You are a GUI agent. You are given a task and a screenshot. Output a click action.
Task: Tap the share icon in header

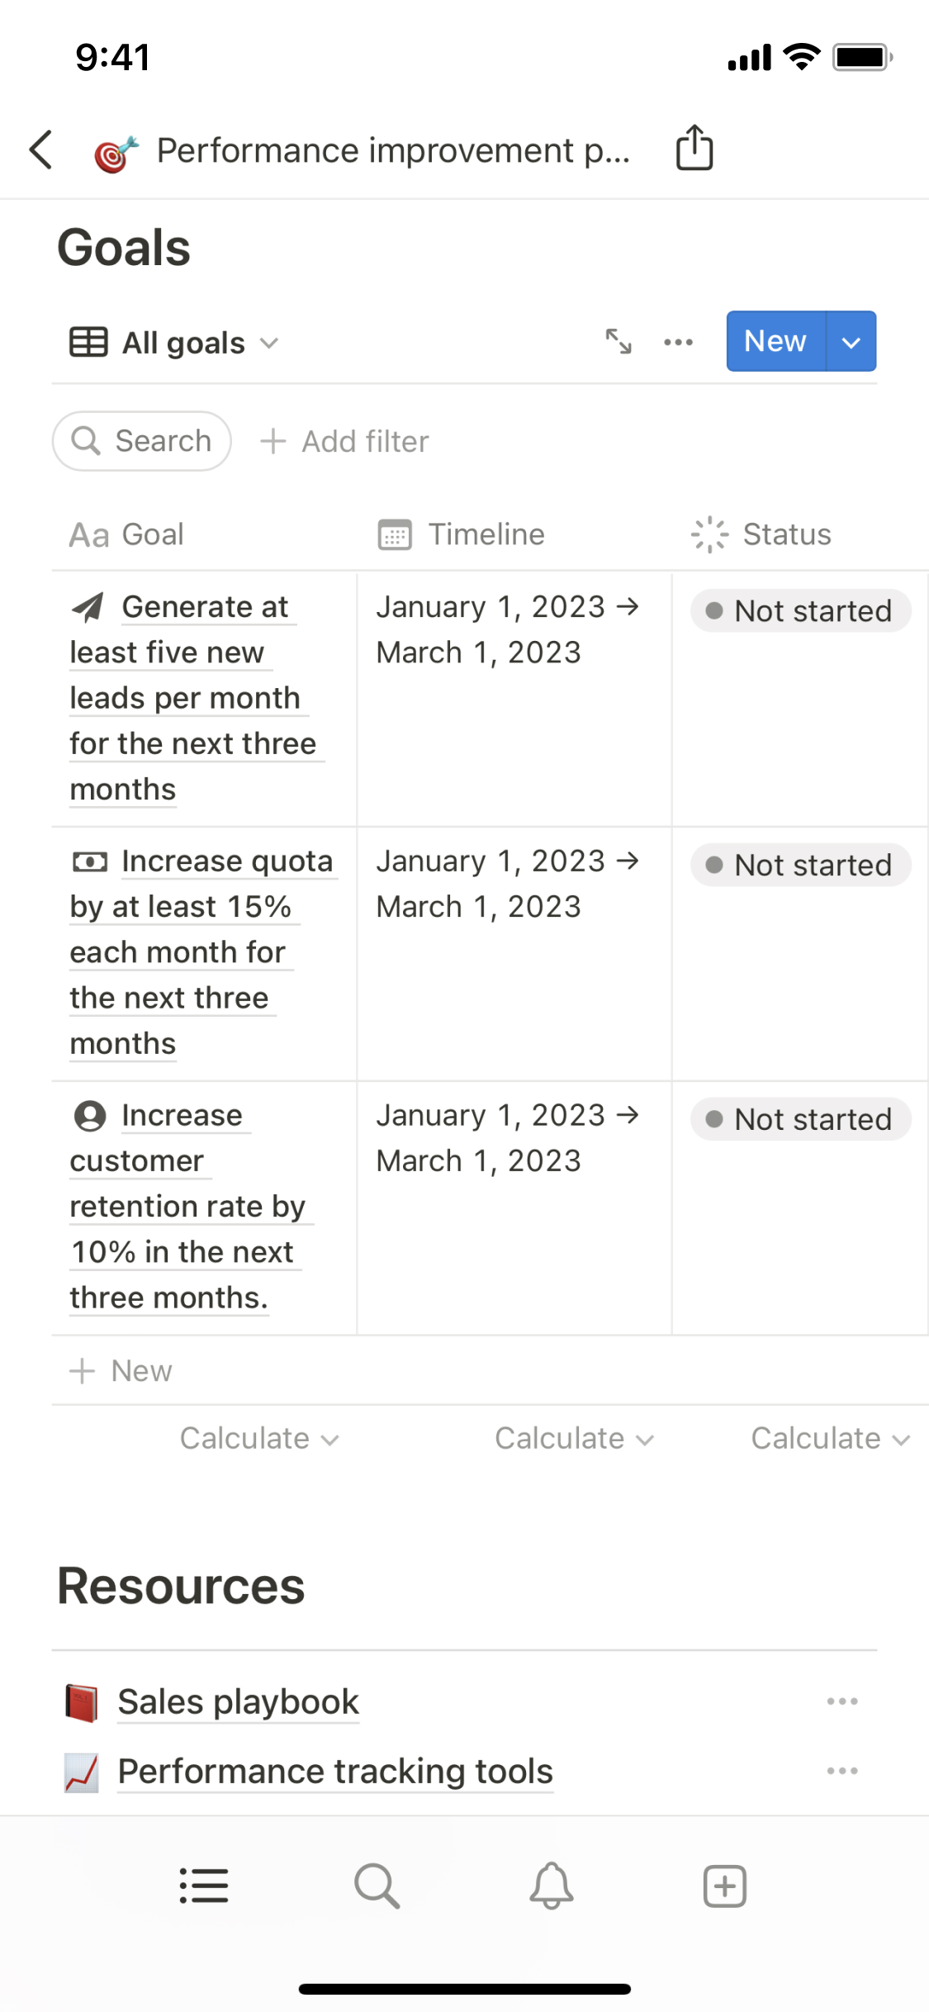click(x=694, y=149)
